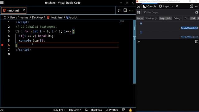Screen dimensions: 199x112
Task: Toggle multi-line editor mode icon in console
Action: pyautogui.click(x=197, y=41)
